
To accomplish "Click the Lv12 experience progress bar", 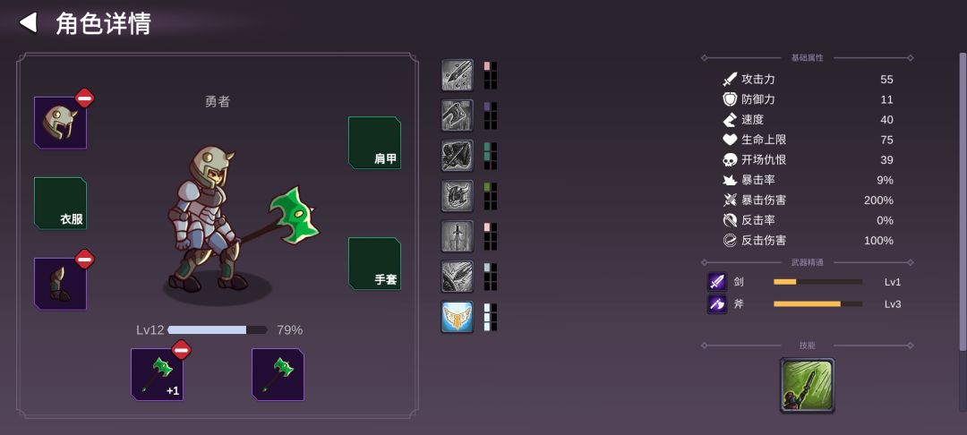I will pyautogui.click(x=217, y=330).
